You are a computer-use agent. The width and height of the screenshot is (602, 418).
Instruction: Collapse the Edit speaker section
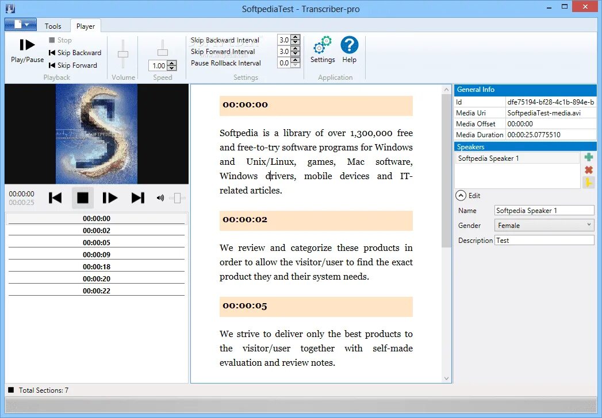(x=461, y=196)
